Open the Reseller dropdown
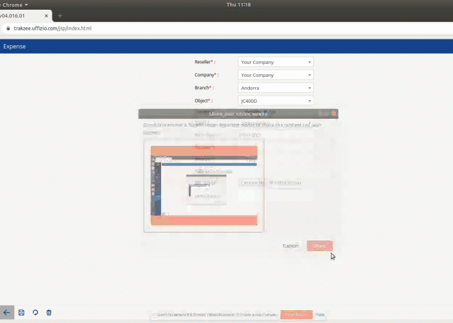Image resolution: width=453 pixels, height=323 pixels. [x=275, y=62]
